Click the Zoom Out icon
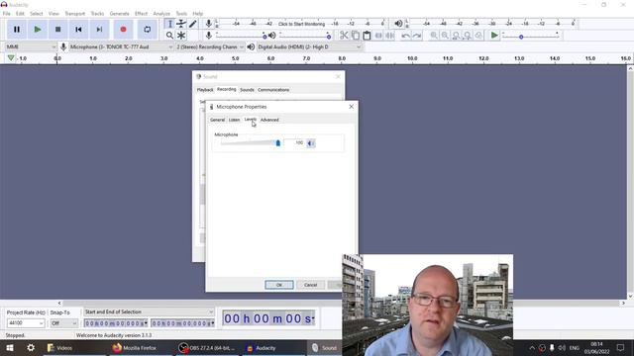The width and height of the screenshot is (634, 356). (x=445, y=36)
